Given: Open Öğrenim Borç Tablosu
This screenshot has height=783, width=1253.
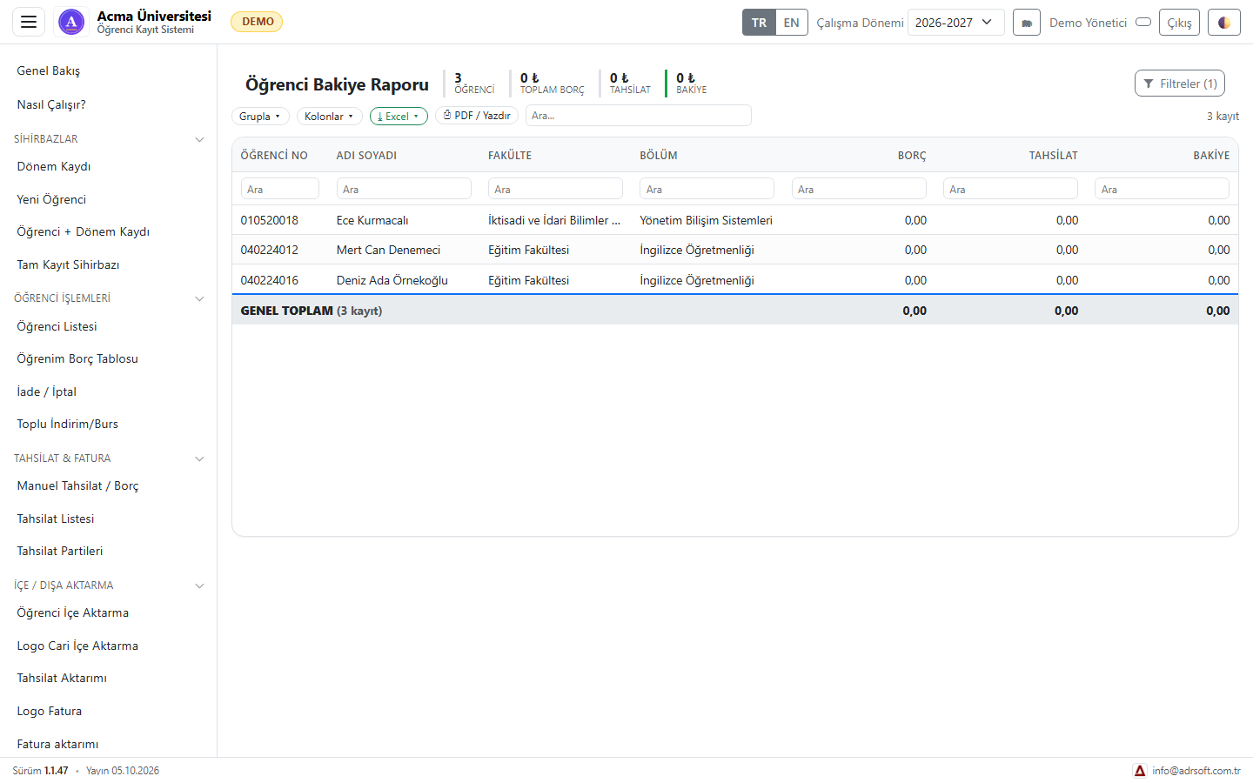Looking at the screenshot, I should [77, 358].
